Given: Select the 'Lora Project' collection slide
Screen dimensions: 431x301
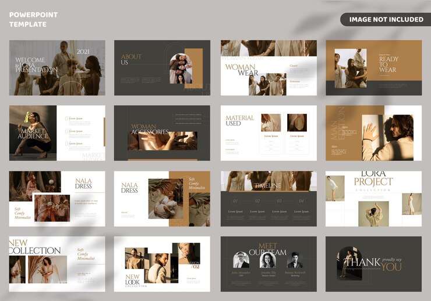Looking at the screenshot, I should click(x=374, y=199).
